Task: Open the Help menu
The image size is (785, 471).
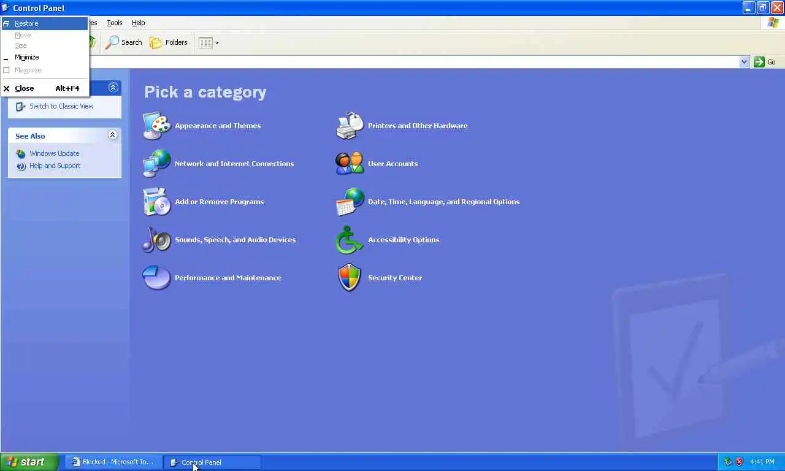Action: pos(139,23)
